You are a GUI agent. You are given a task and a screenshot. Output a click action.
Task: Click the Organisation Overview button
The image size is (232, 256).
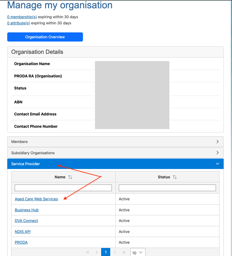click(x=45, y=37)
